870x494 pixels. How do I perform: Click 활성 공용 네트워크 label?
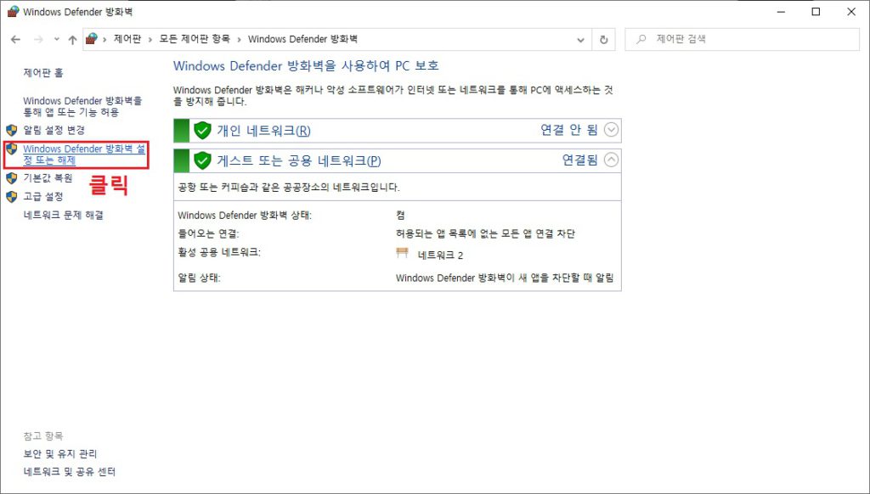219,252
